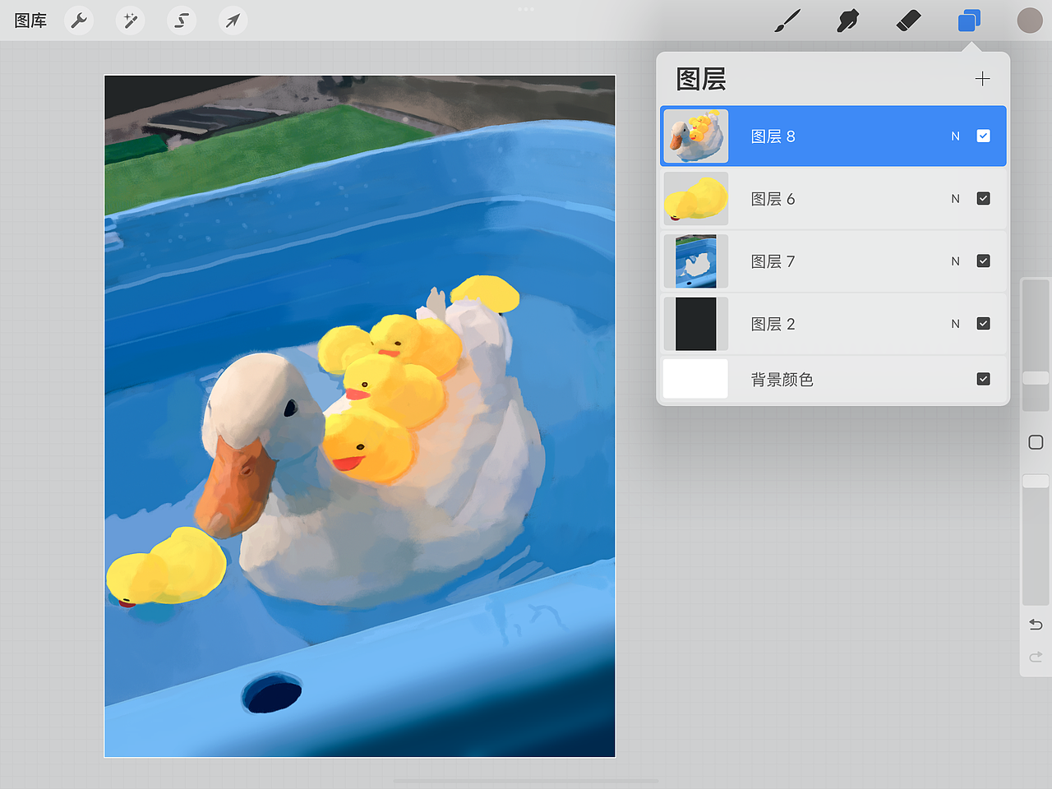The height and width of the screenshot is (789, 1052).
Task: Select the 图层 2 black thumbnail
Action: pos(695,324)
